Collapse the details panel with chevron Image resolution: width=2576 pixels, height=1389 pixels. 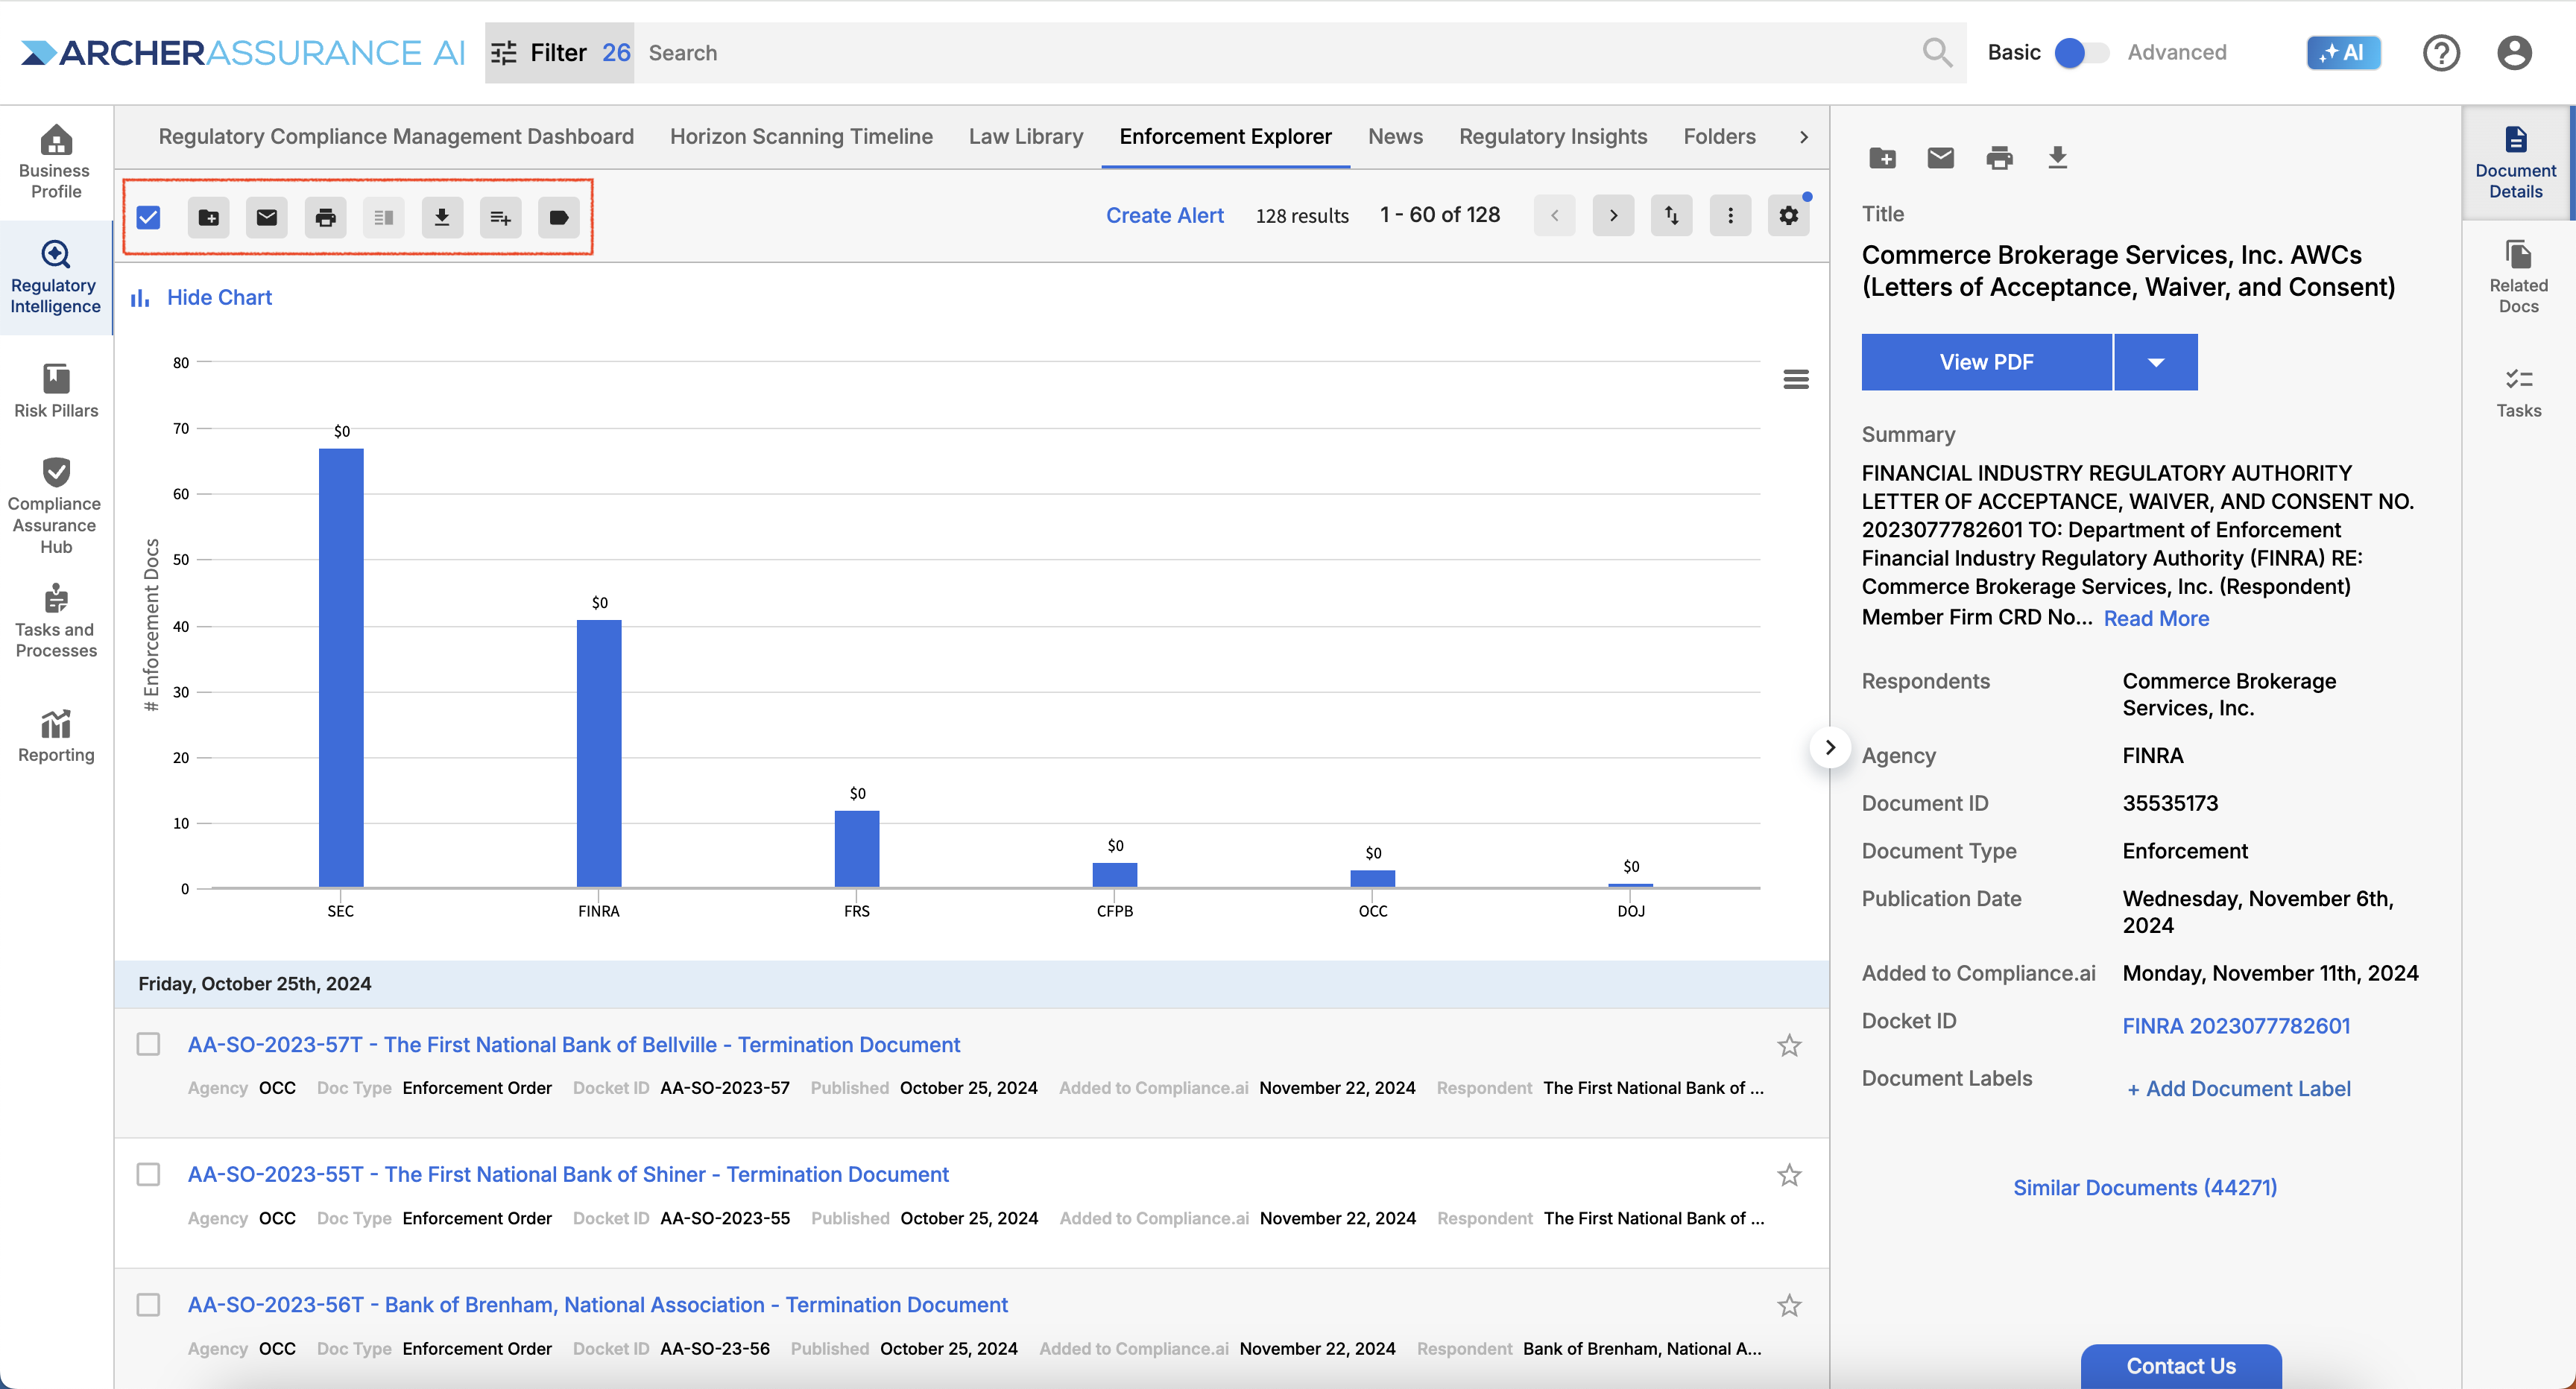pos(1830,747)
